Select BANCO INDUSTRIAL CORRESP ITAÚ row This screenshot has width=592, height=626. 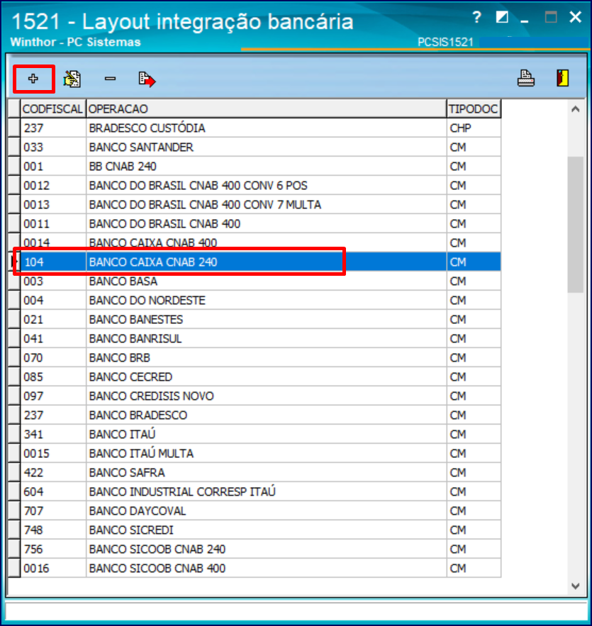tap(260, 492)
